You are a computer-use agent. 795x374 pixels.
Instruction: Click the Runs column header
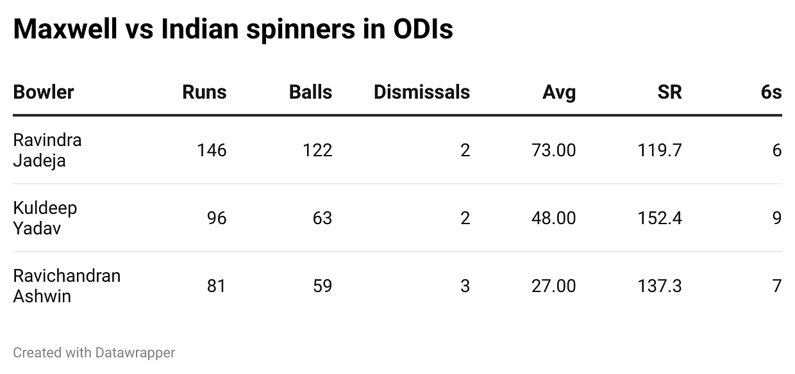[205, 92]
